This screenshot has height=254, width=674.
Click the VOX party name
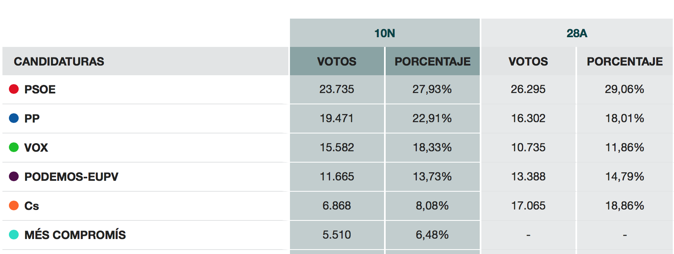click(36, 148)
